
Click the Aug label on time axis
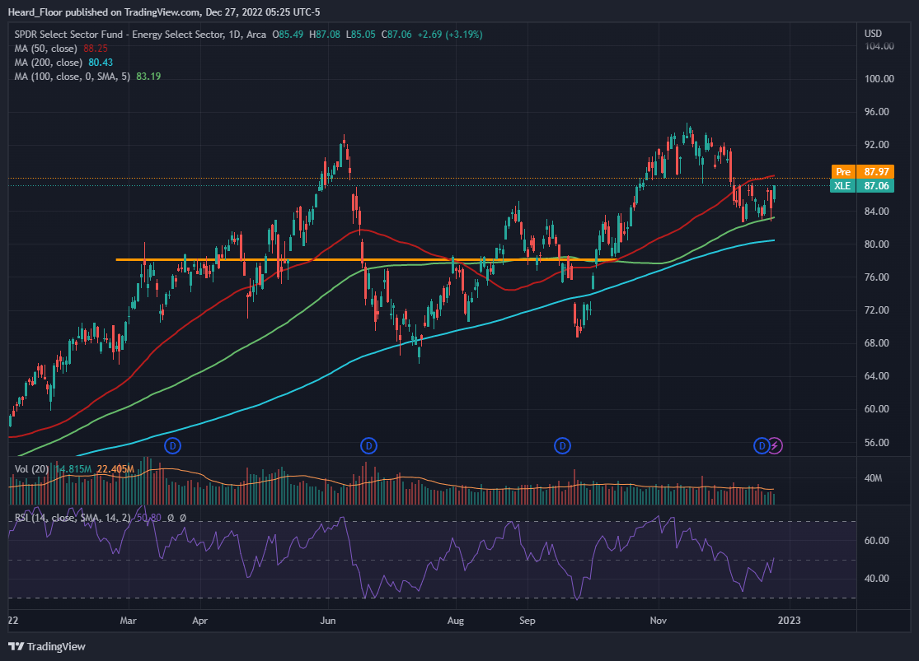point(456,621)
